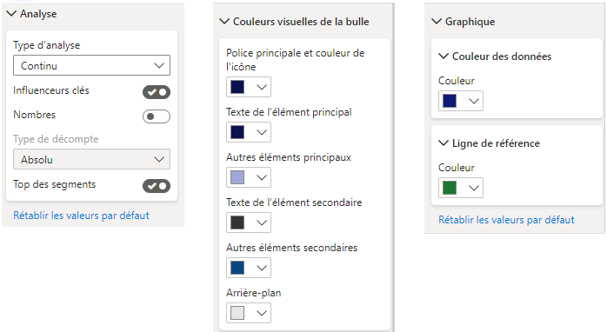Collapse the Couleur des données subsection
The image size is (607, 332).
click(444, 56)
